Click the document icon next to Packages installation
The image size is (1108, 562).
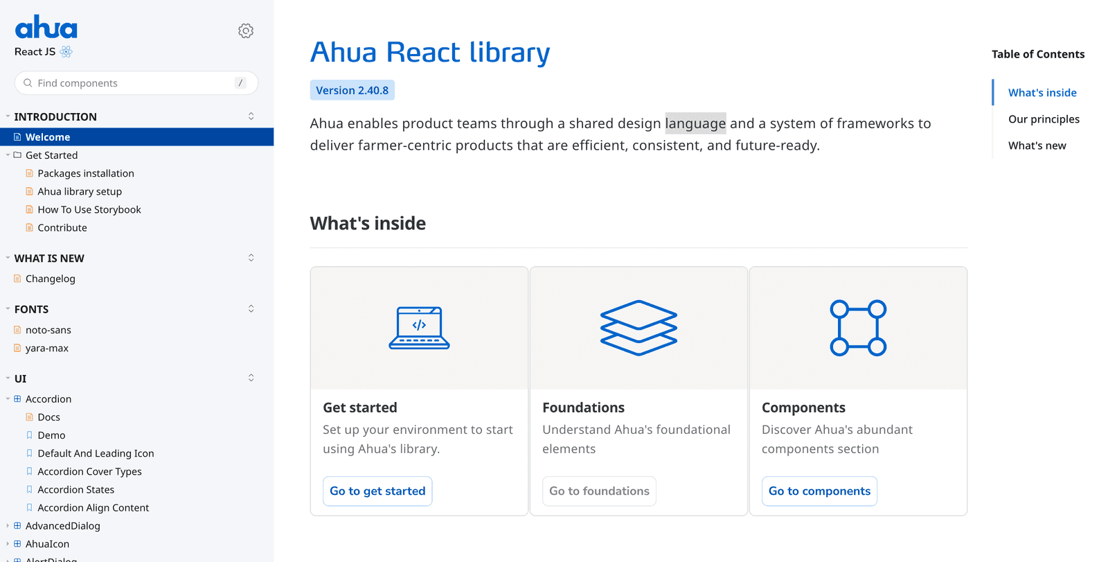pos(29,173)
